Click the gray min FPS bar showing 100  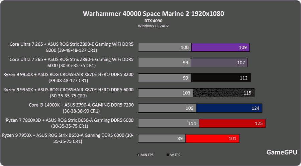pyautogui.click(x=165, y=47)
